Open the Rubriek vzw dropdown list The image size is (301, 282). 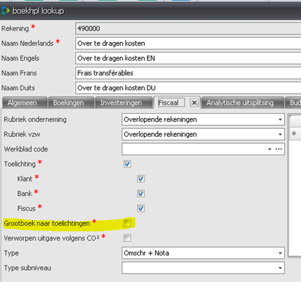point(280,134)
